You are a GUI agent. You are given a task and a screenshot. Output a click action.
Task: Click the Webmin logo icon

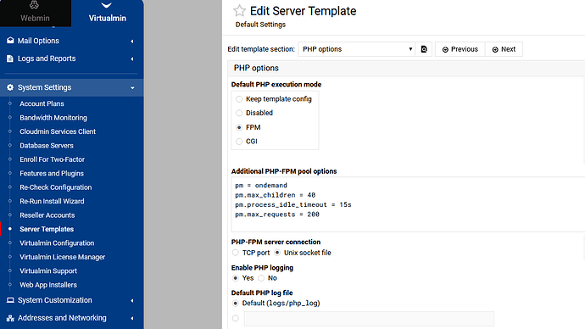coord(34,5)
